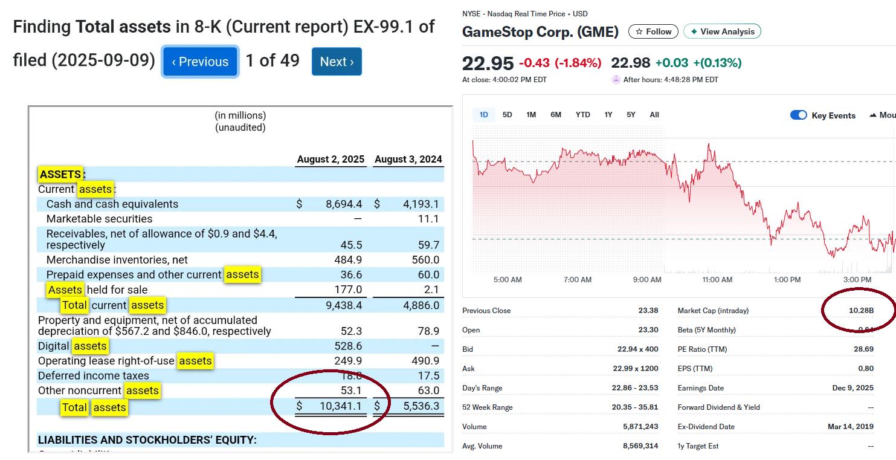
Task: Select the 1M chart range
Action: pos(531,115)
